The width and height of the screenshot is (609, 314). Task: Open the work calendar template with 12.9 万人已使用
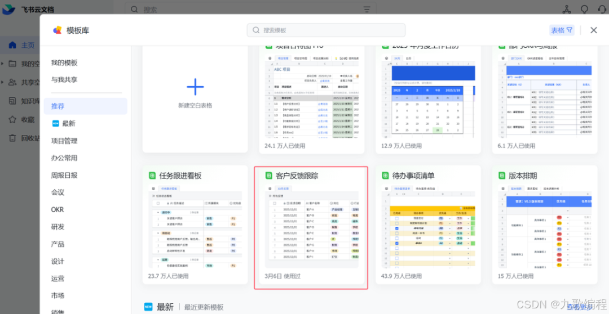(x=429, y=99)
